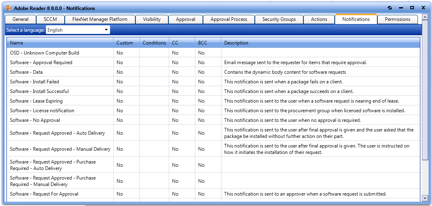Image resolution: width=432 pixels, height=206 pixels.
Task: Switch to the Actions tab
Action: point(319,19)
